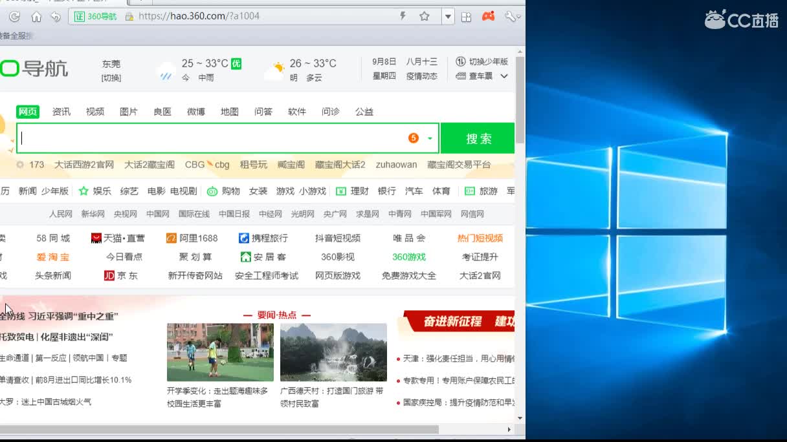
Task: Click the orange 5 badge in search box
Action: point(414,138)
